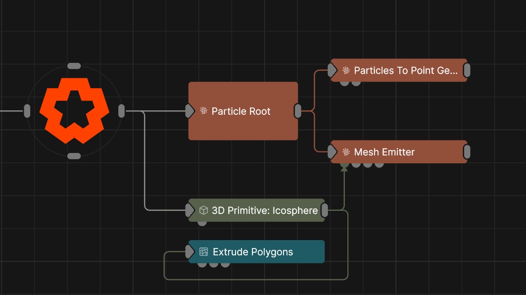Click the cube icon on 3D Primitive: Icosphere

203,210
